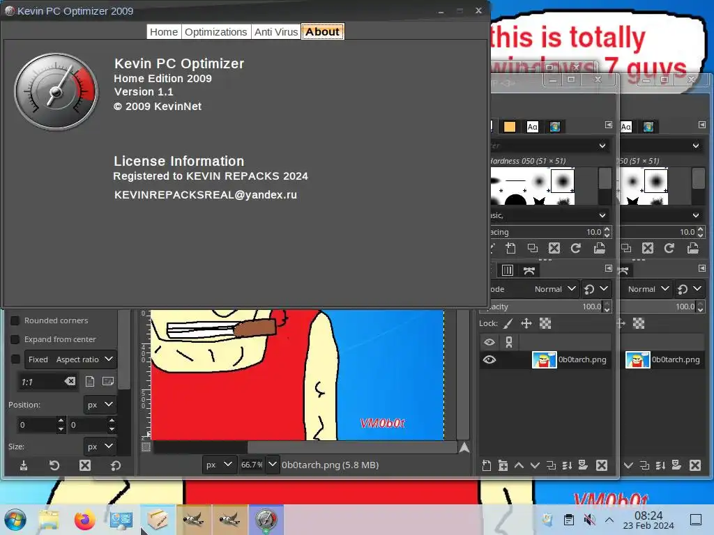Select the highlighted Hardness 050 brush thumbnail
This screenshot has height=535, width=714.
click(563, 180)
